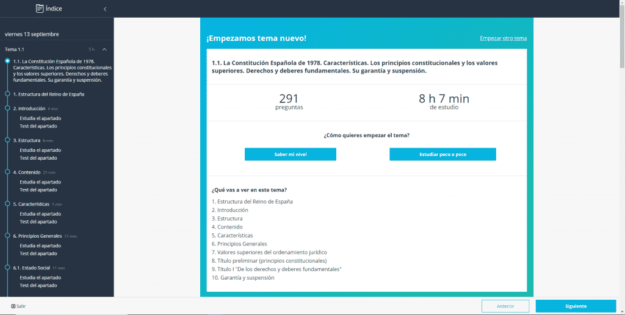Select the timeline node for 6.1. Estado Social
This screenshot has width=625, height=315.
click(x=7, y=267)
